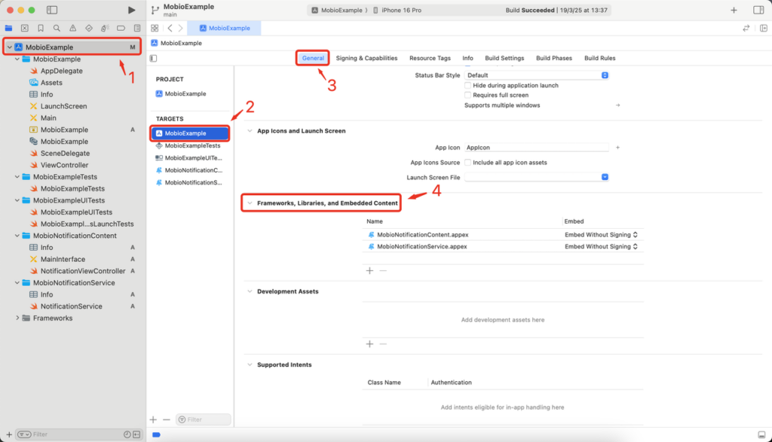Screen dimensions: 772x442
Task: Tick Include all app icon assets
Action: [468, 163]
